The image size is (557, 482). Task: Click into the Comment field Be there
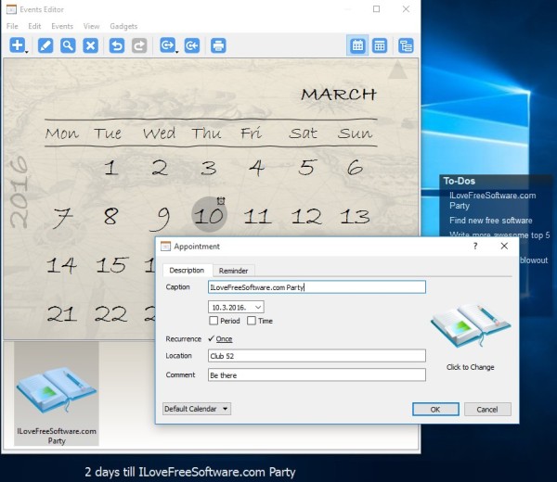(317, 374)
